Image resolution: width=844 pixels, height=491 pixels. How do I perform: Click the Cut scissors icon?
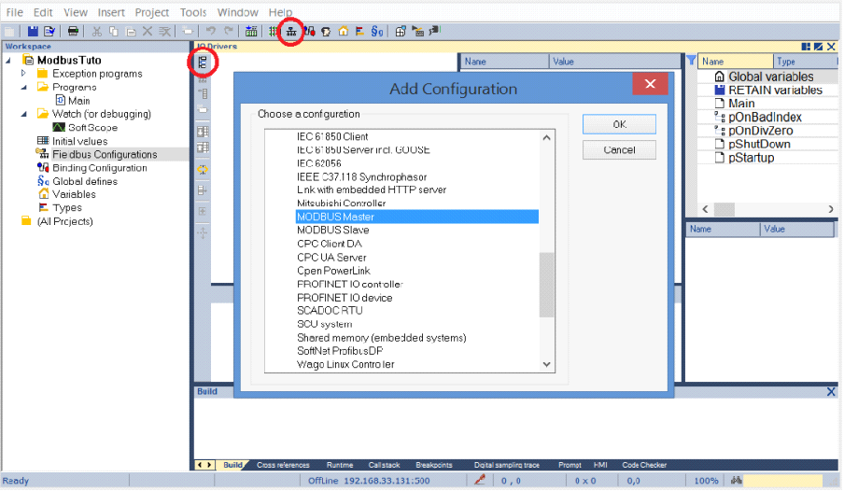(97, 31)
